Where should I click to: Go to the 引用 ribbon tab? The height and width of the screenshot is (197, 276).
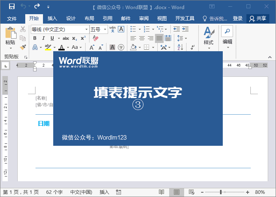pyautogui.click(x=108, y=19)
